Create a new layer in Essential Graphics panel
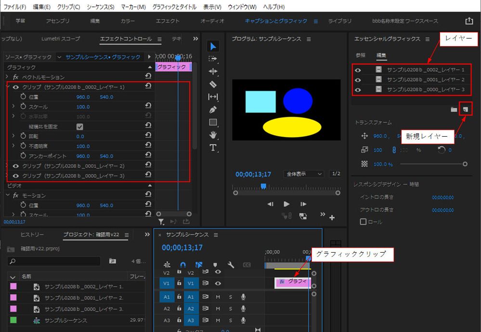Screen dimensions: 481x332 click(465, 109)
